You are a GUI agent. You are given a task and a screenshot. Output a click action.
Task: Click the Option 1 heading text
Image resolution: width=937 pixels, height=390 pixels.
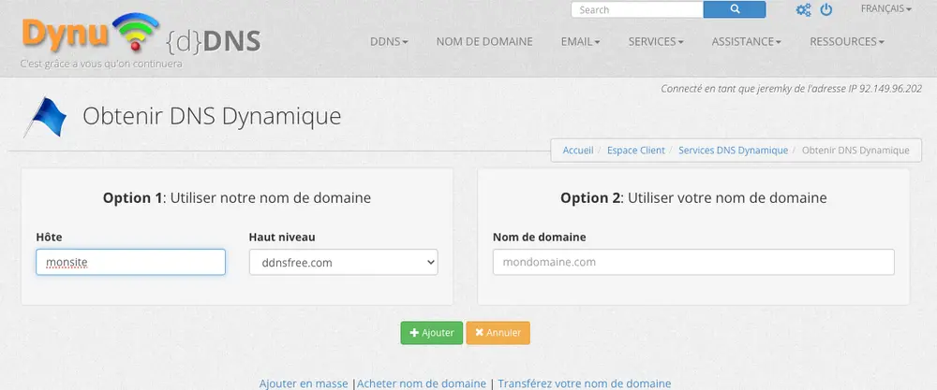click(237, 198)
